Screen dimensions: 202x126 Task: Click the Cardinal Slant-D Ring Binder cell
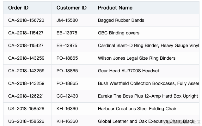146,45
